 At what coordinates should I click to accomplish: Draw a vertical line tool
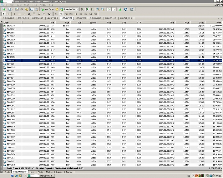(14, 14)
